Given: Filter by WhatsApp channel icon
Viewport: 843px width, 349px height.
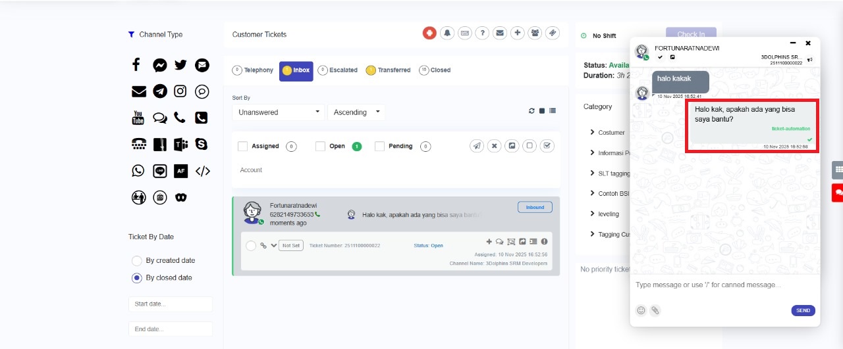Looking at the screenshot, I should pyautogui.click(x=138, y=171).
